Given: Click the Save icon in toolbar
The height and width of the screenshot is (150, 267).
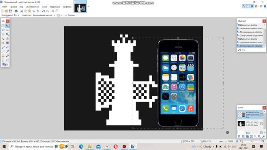Looking at the screenshot, I should pos(10,11).
